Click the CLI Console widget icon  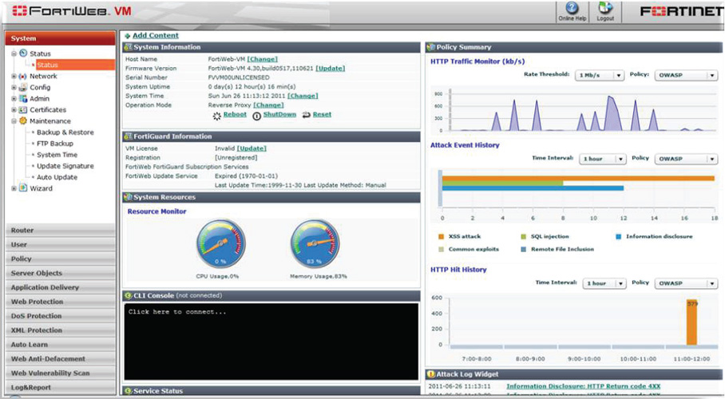tap(128, 295)
